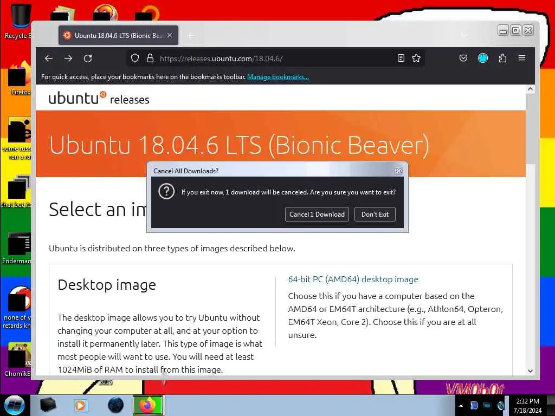Click the question mark icon in the dialog
Viewport: 555px width, 416px height.
pyautogui.click(x=166, y=192)
